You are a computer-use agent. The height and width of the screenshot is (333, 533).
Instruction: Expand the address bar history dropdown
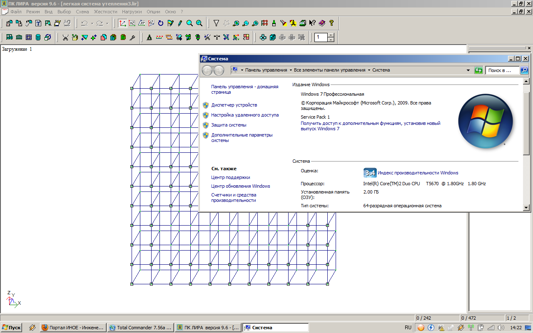[468, 70]
